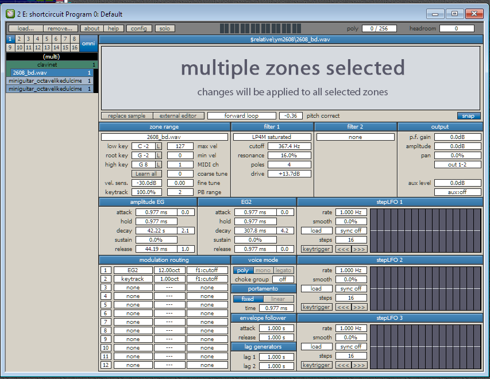The width and height of the screenshot is (490, 379).
Task: Toggle keytrigger for stepLFO 2
Action: click(317, 307)
